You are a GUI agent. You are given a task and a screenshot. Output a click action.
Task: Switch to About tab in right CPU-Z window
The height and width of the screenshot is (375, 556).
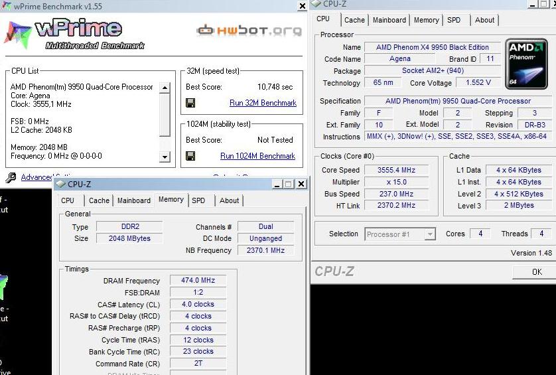click(x=484, y=20)
